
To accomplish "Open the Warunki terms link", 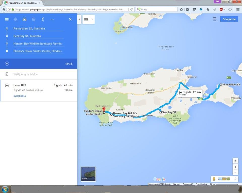I will (x=176, y=184).
